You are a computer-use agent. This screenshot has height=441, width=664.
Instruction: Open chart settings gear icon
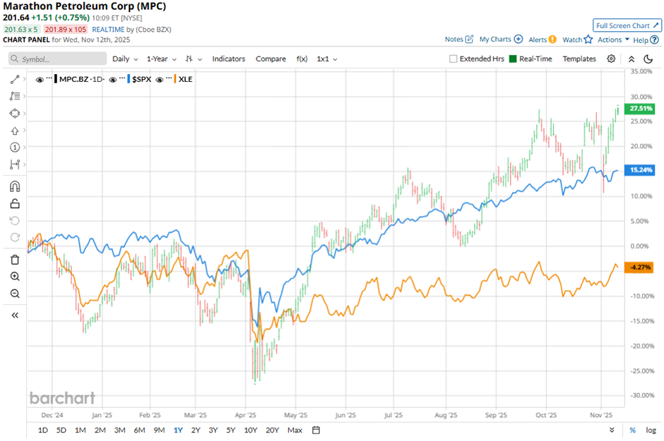(x=611, y=59)
